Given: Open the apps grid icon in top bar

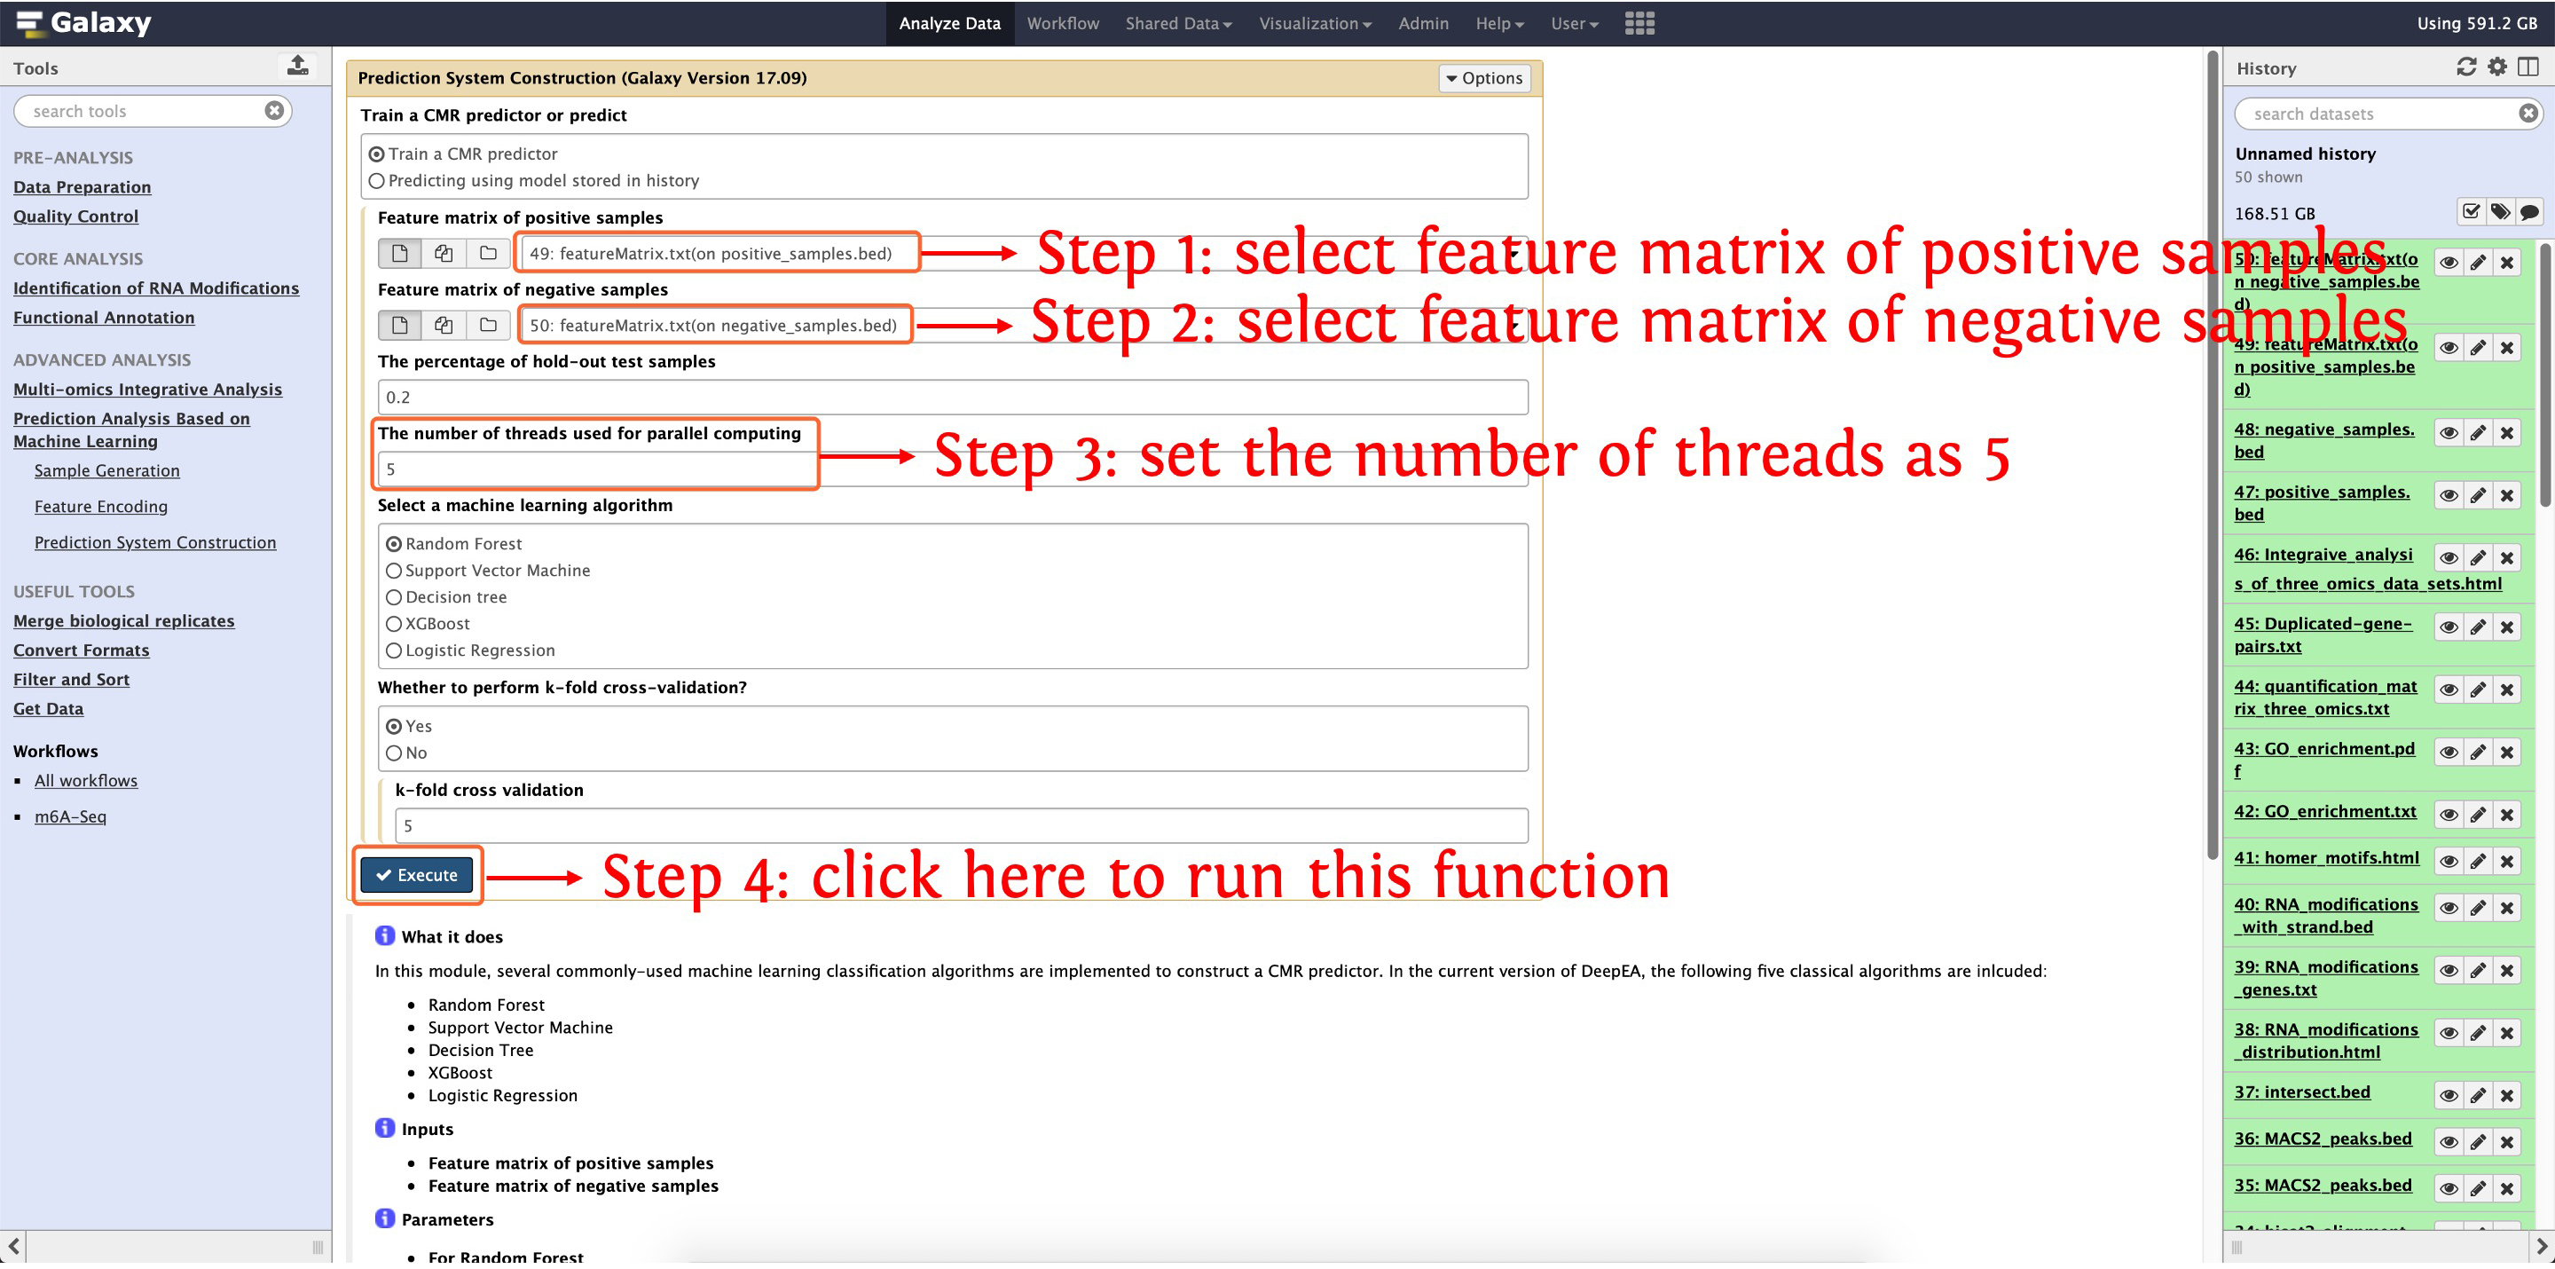Looking at the screenshot, I should 1639,23.
